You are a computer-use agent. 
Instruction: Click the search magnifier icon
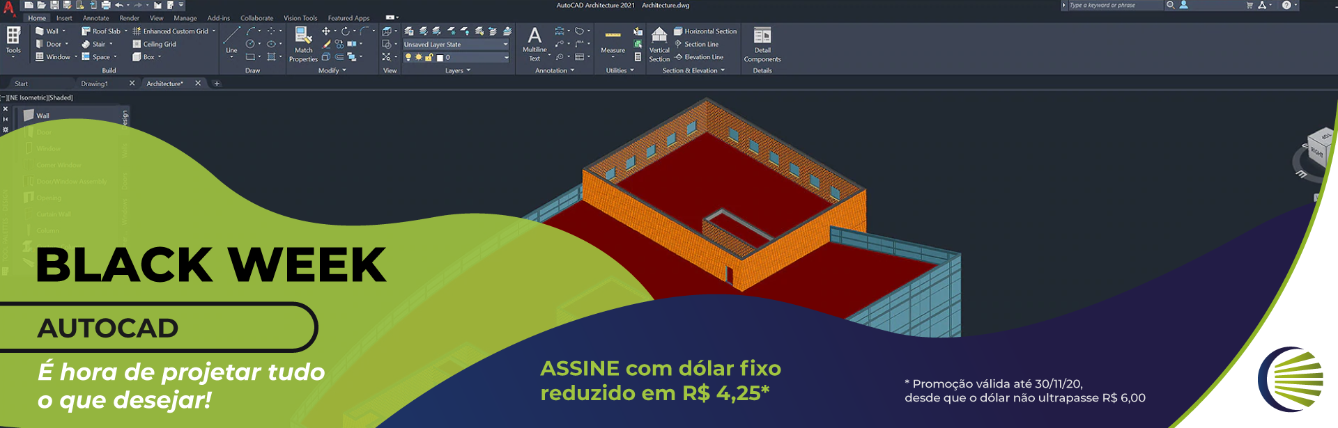pyautogui.click(x=1170, y=5)
